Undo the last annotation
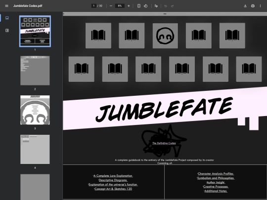This screenshot has height=200, width=267. (166, 6)
